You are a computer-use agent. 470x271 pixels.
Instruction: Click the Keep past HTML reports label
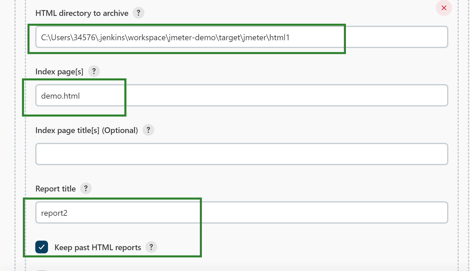click(x=97, y=248)
